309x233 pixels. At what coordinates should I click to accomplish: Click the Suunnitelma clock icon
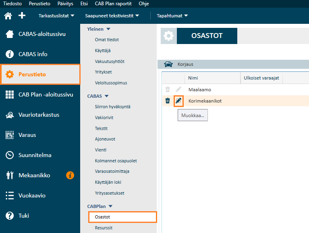10,155
